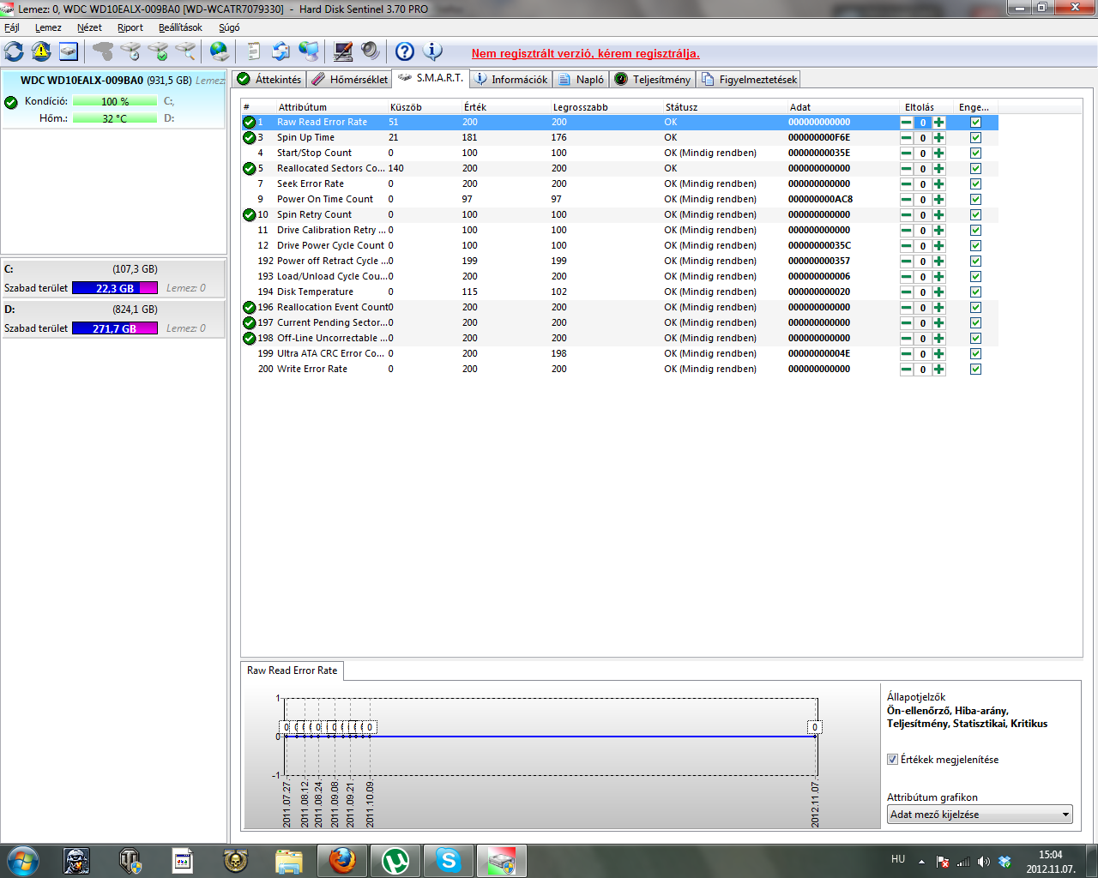Viewport: 1098px width, 878px height.
Task: Uncheck enable box for Reallocated Sectors Count
Action: 975,169
